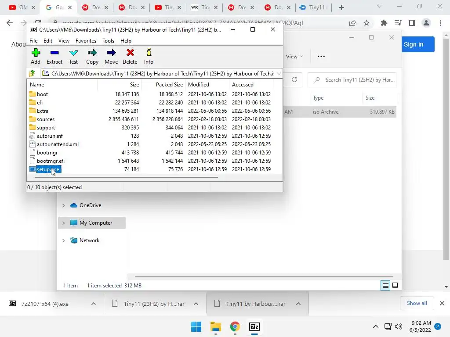Open the 7-Zip address path dropdown
This screenshot has height=337, width=450.
(279, 74)
